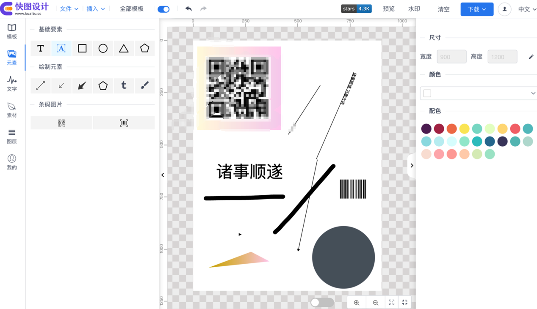Image resolution: width=537 pixels, height=309 pixels.
Task: Click the 预览 preview button
Action: 388,9
